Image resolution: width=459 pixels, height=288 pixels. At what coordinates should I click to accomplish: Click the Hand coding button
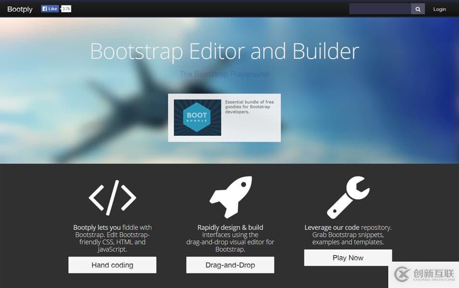tap(113, 265)
